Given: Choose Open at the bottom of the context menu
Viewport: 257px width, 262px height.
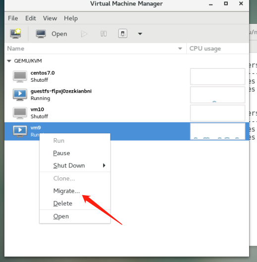Looking at the screenshot, I should tap(75, 216).
